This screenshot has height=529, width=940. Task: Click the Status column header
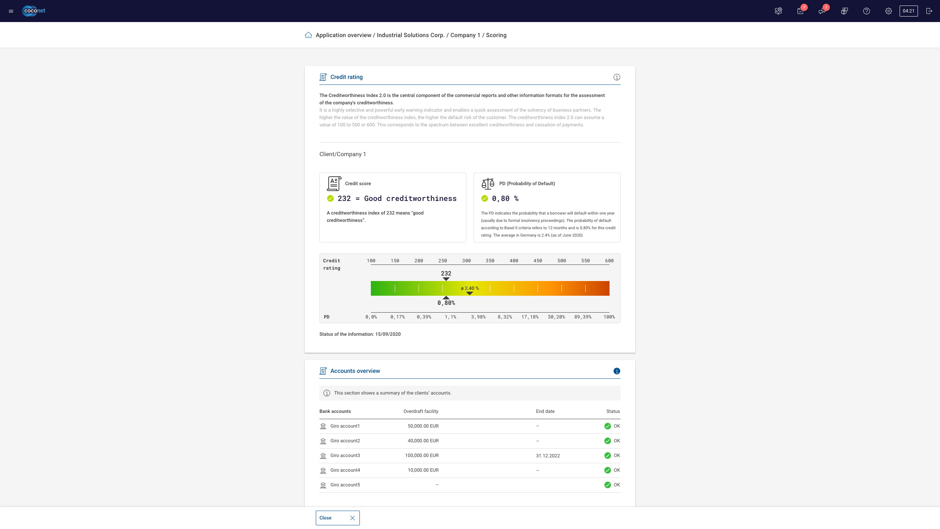tap(613, 411)
